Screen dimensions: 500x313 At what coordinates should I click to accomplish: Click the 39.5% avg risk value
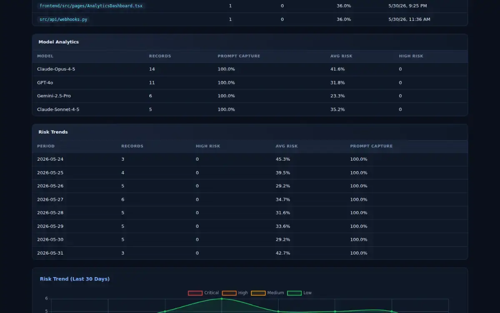(283, 173)
